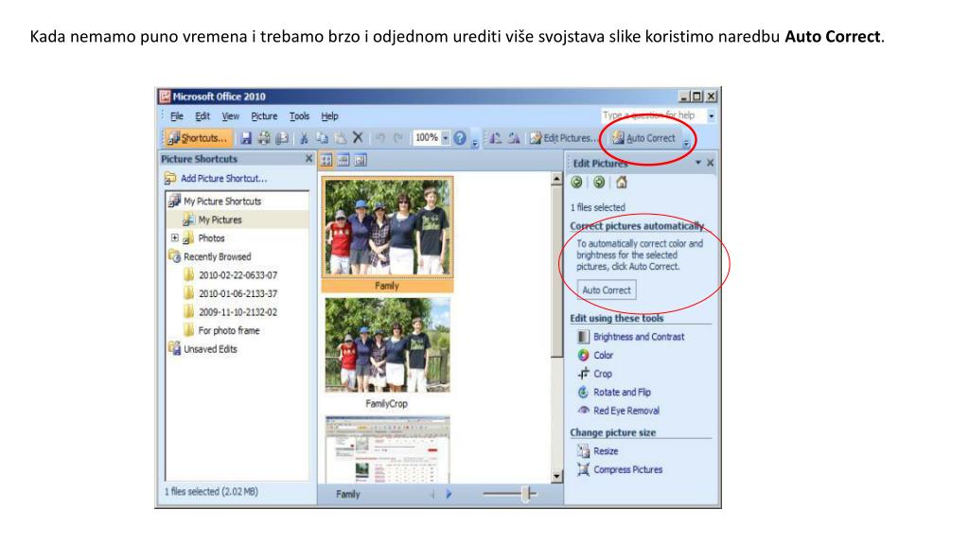Click the Cut scissors icon
The image size is (969, 545).
[x=304, y=138]
